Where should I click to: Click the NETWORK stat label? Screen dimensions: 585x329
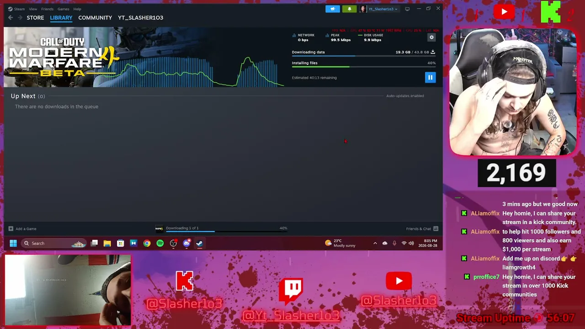306,35
